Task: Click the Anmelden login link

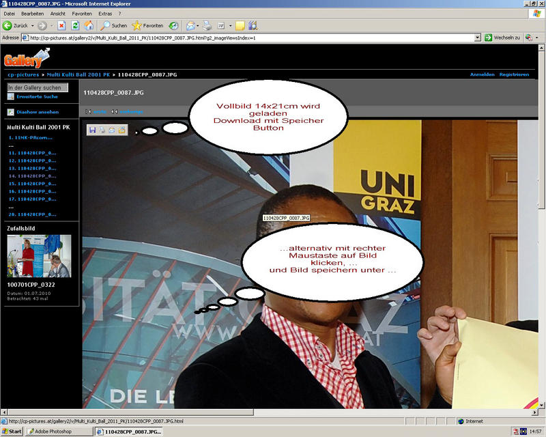Action: [x=481, y=74]
